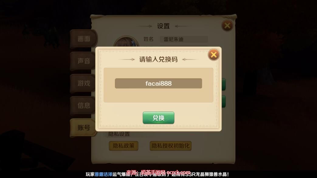This screenshot has height=178, width=317.
Task: Open the 声音 sound tab
Action: [x=84, y=61]
